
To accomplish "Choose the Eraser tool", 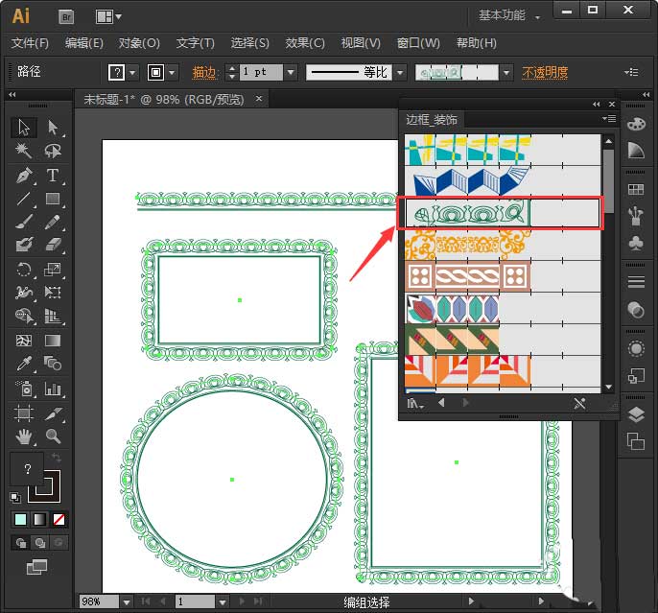I will coord(53,245).
